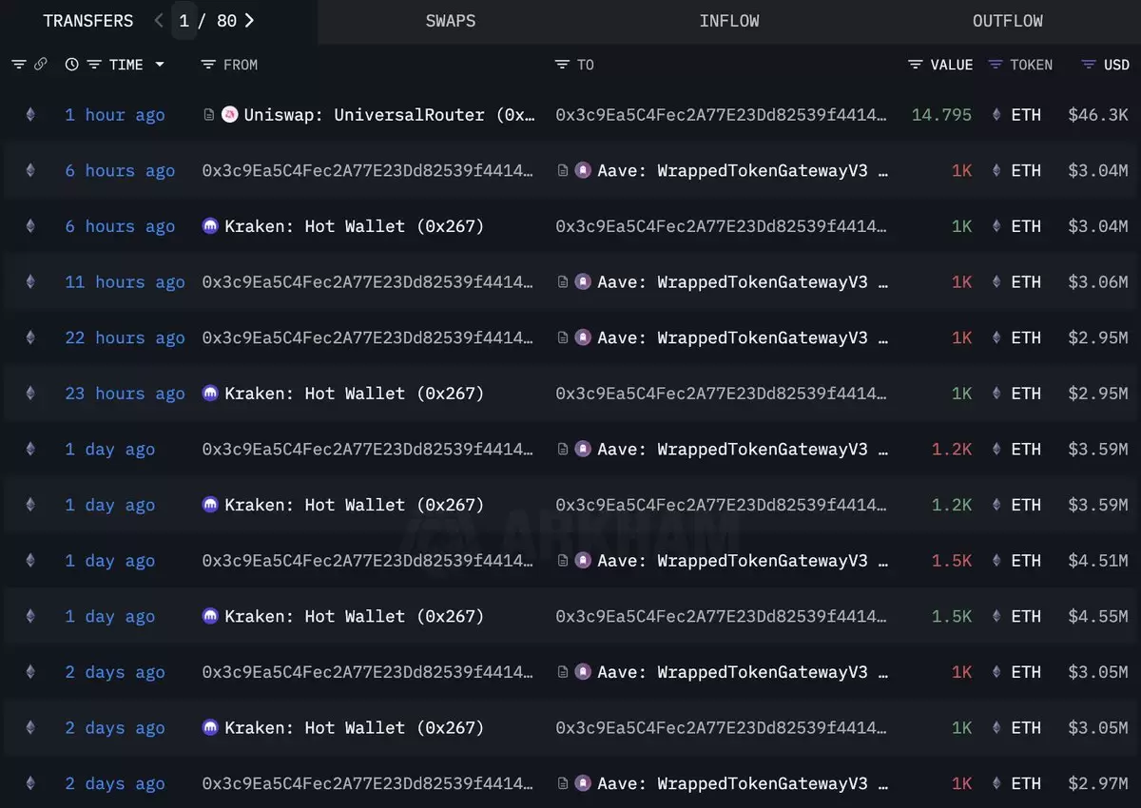The image size is (1141, 808).
Task: Open the USD column filter
Action: pyautogui.click(x=1089, y=65)
